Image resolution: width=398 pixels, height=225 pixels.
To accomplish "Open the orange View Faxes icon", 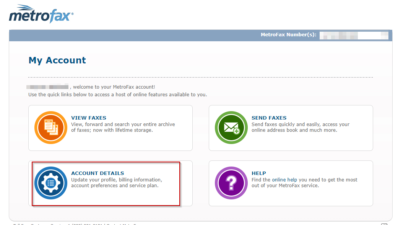I will point(51,128).
